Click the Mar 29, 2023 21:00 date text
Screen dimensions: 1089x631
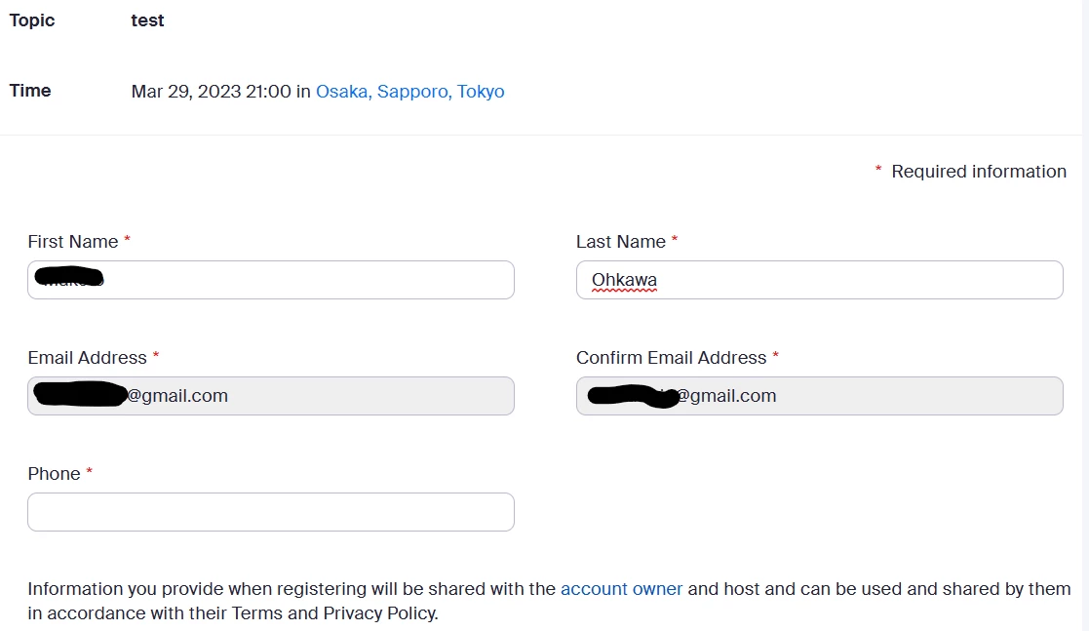212,92
